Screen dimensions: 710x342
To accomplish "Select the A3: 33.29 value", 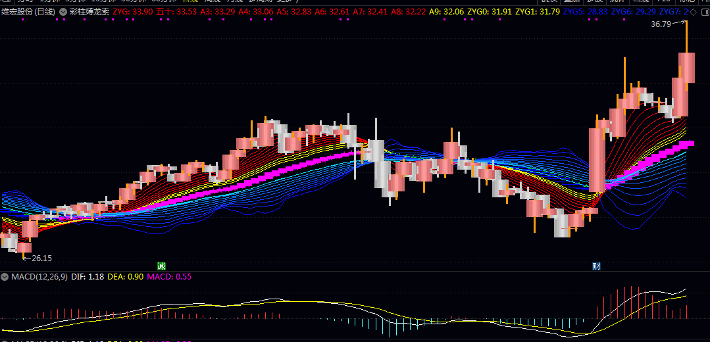I will tap(218, 12).
